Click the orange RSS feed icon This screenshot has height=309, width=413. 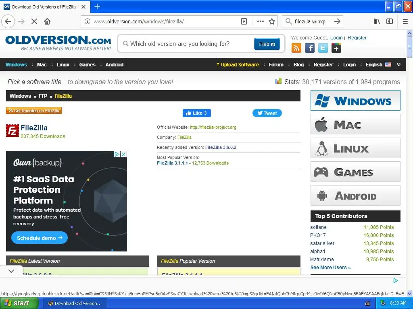click(x=296, y=48)
